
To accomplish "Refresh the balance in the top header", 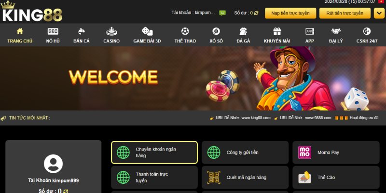I will click(256, 13).
